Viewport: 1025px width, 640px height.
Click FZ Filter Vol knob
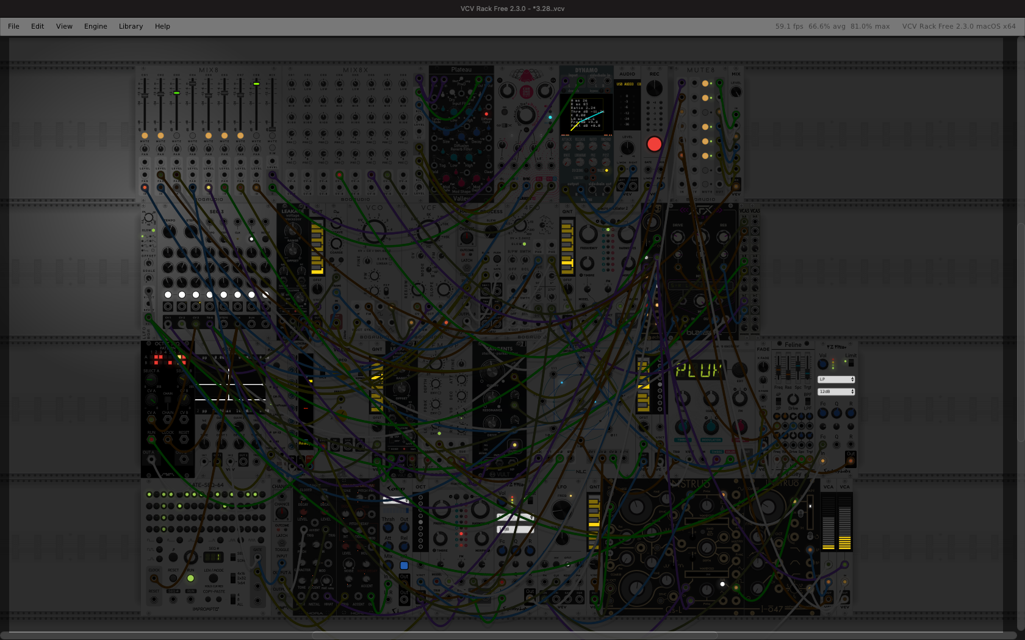click(x=823, y=364)
